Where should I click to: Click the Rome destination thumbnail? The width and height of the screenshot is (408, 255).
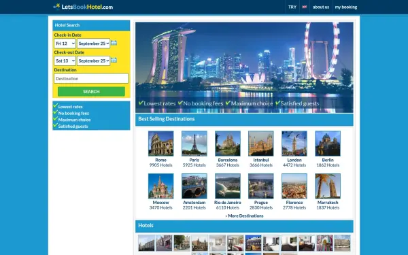tap(160, 143)
